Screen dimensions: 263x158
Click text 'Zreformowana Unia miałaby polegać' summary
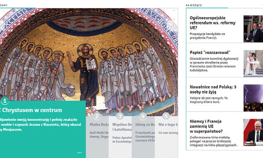tap(214, 141)
